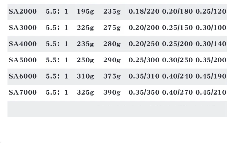This screenshot has height=143, width=234.
Task: Select the 0.35/200 line capacity value
Action: [211, 60]
